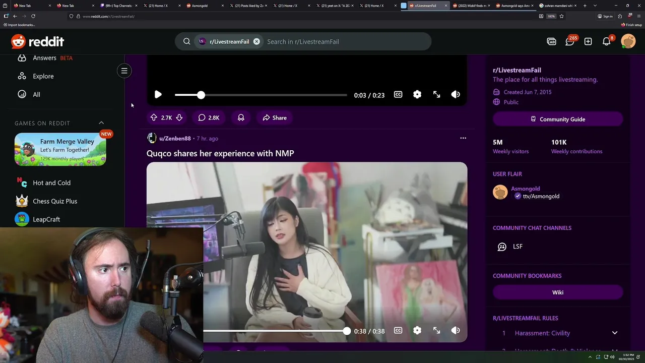Enter fullscreen on the Quqco video
This screenshot has width=645, height=363.
pyautogui.click(x=437, y=331)
